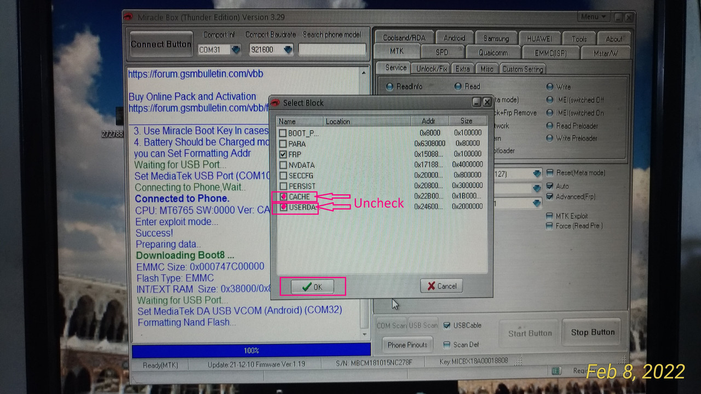The width and height of the screenshot is (701, 394).
Task: Enable the SECCFG block checkbox
Action: (283, 176)
